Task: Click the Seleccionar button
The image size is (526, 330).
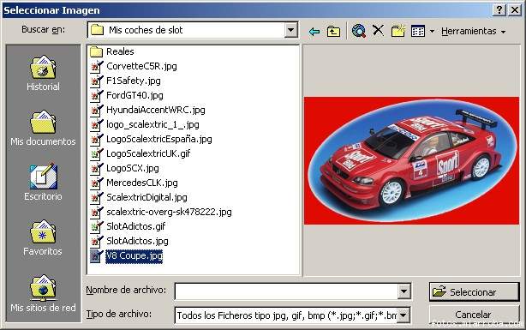Action: click(474, 292)
